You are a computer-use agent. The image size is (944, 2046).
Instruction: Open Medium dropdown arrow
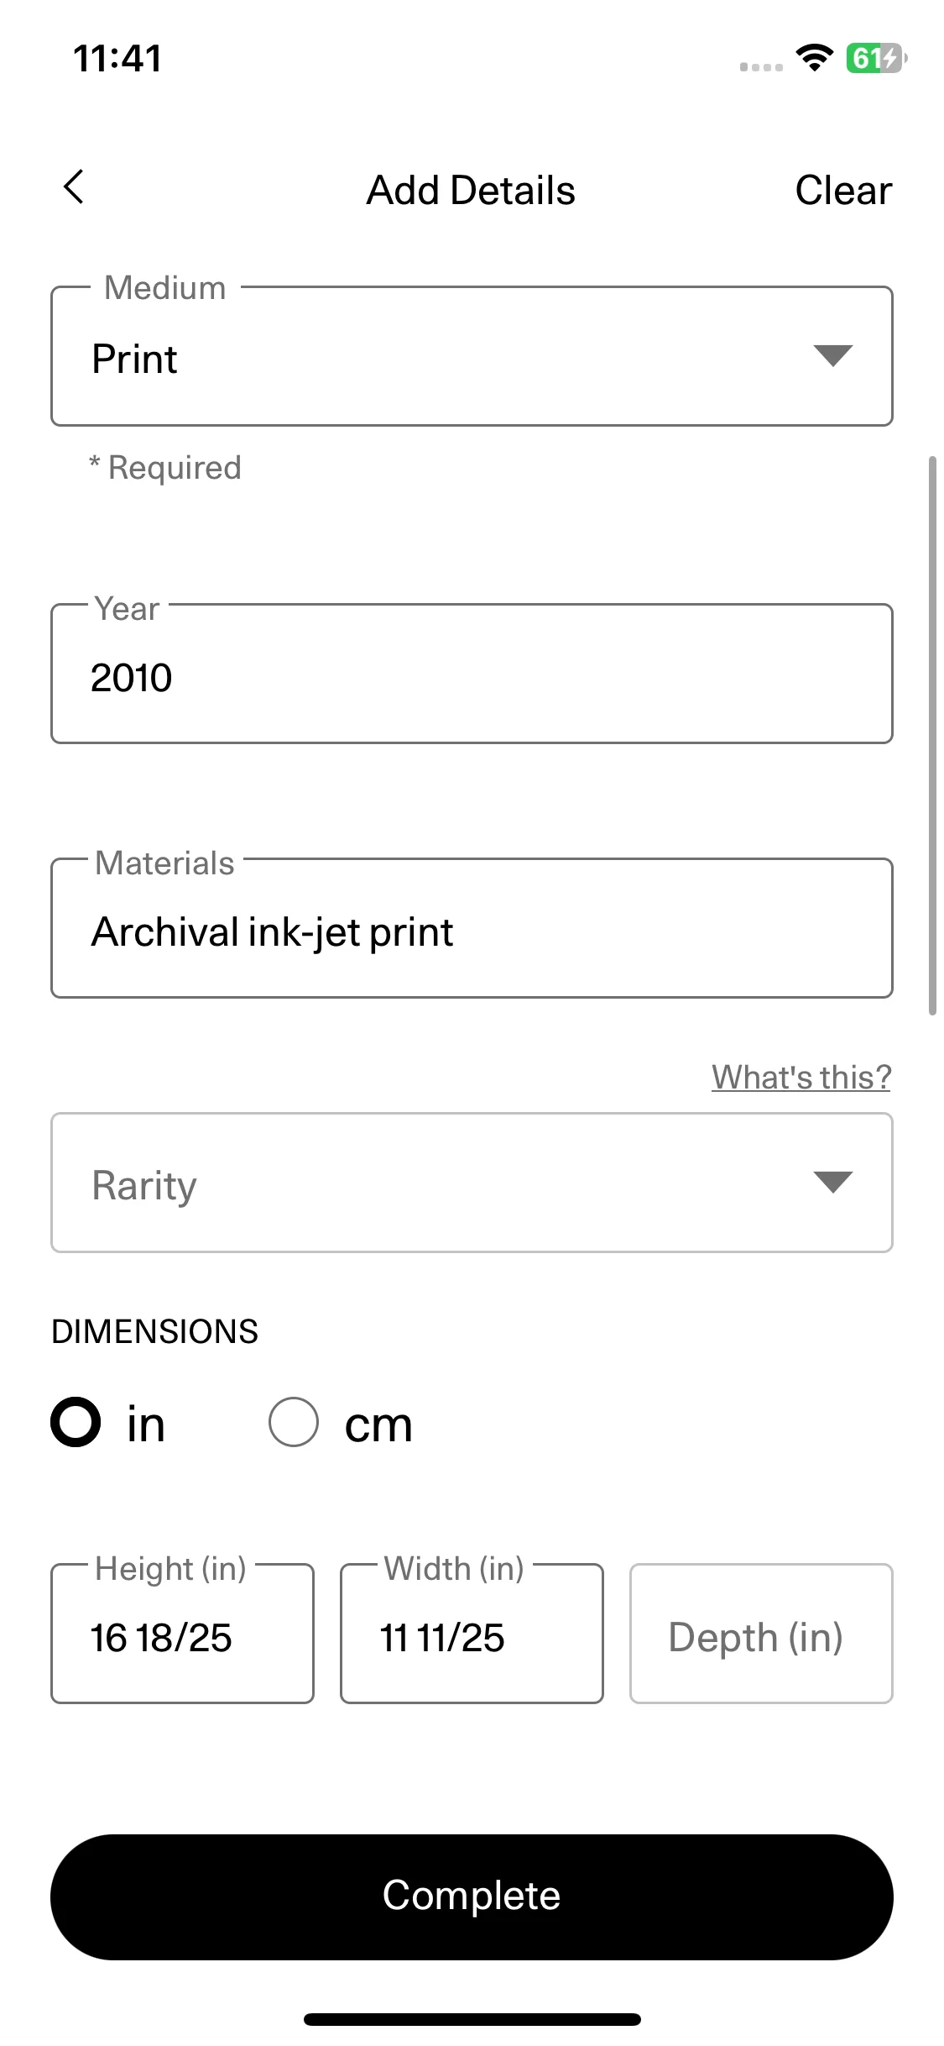click(832, 356)
